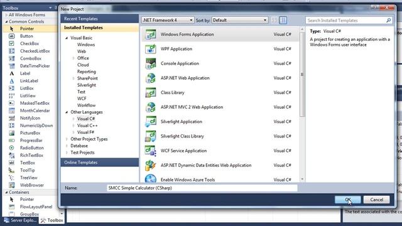Select the WCF tree item

point(82,99)
